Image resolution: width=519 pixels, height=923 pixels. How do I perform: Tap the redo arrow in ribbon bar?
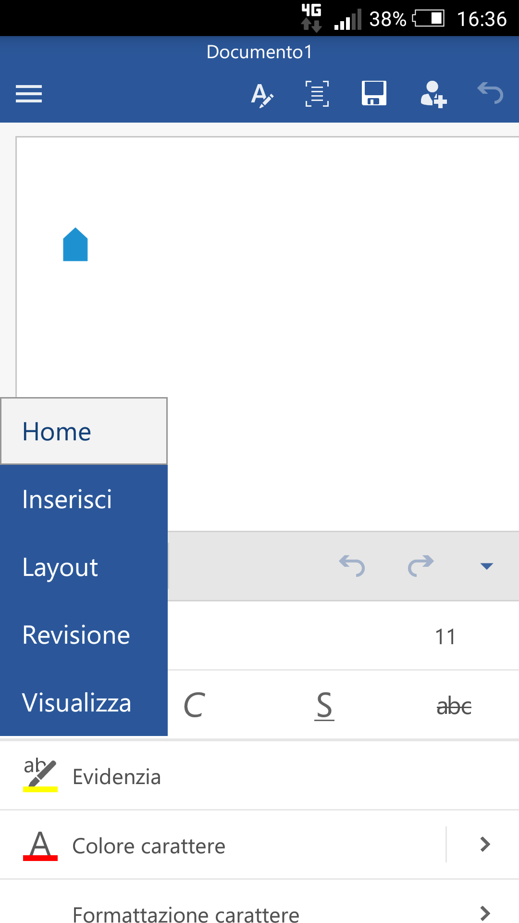click(x=420, y=565)
